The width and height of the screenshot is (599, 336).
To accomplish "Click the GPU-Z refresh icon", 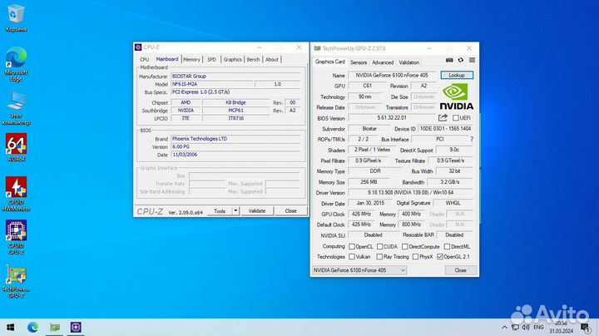I will [x=461, y=61].
